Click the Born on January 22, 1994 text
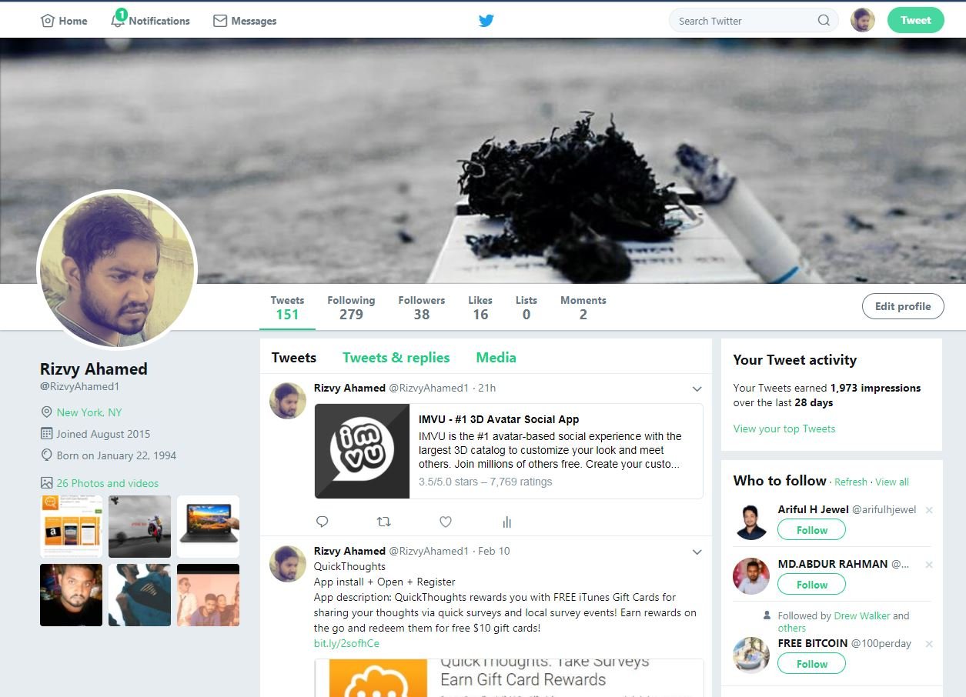The height and width of the screenshot is (697, 966). 117,455
